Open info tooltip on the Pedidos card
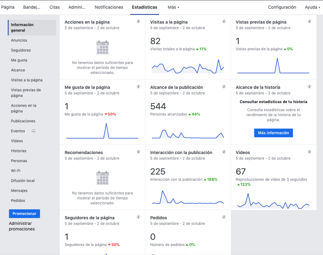 tap(224, 217)
